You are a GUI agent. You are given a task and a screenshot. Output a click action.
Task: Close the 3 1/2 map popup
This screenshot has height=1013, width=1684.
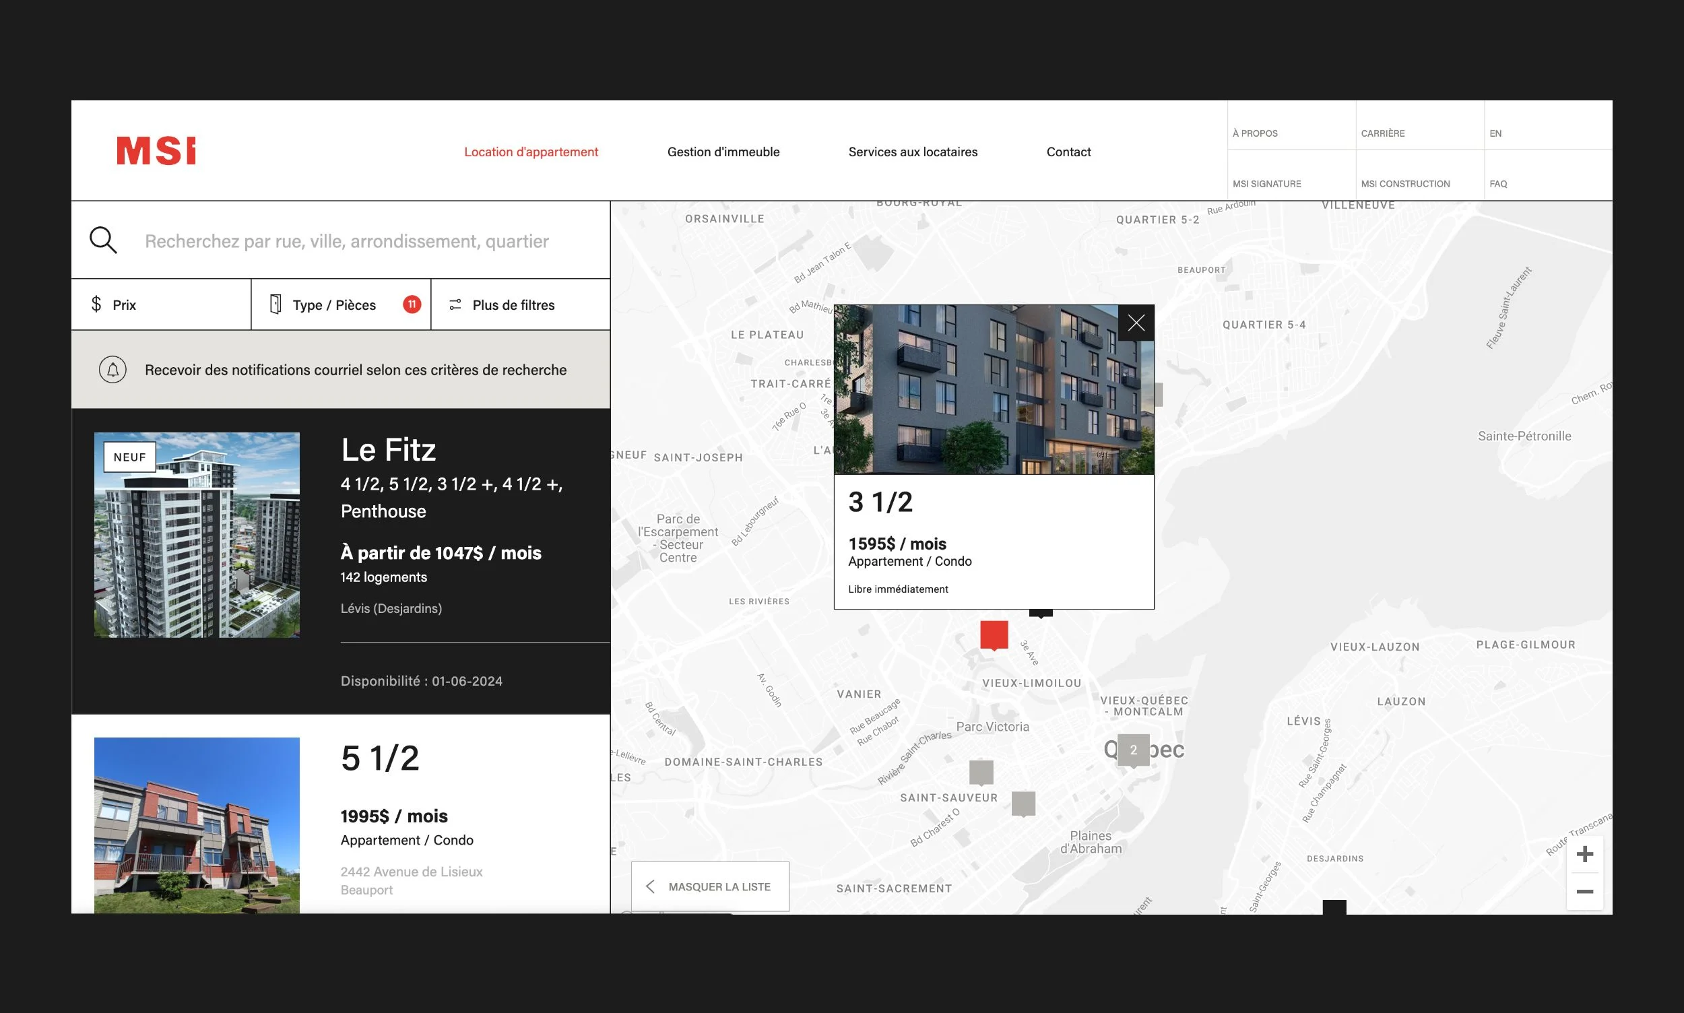coord(1136,323)
